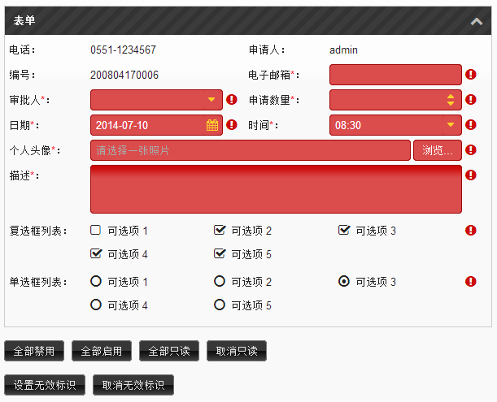Click error icon in 单选框列表 row
The image size is (497, 402).
pos(471,281)
